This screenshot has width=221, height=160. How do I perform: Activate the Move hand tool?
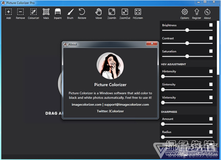point(98,14)
